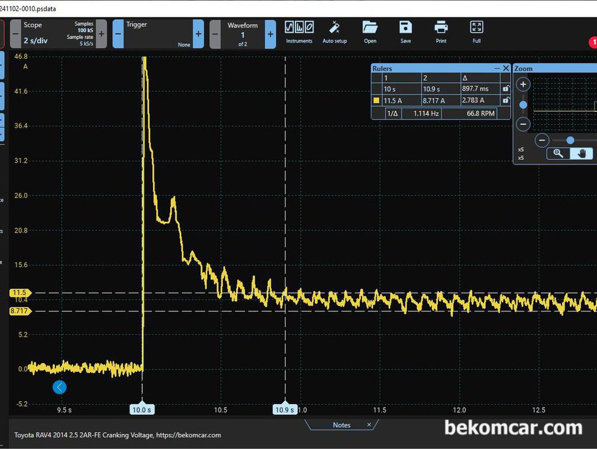Click the vertical zoom-in plus button
Image resolution: width=597 pixels, height=449 pixels.
point(523,84)
